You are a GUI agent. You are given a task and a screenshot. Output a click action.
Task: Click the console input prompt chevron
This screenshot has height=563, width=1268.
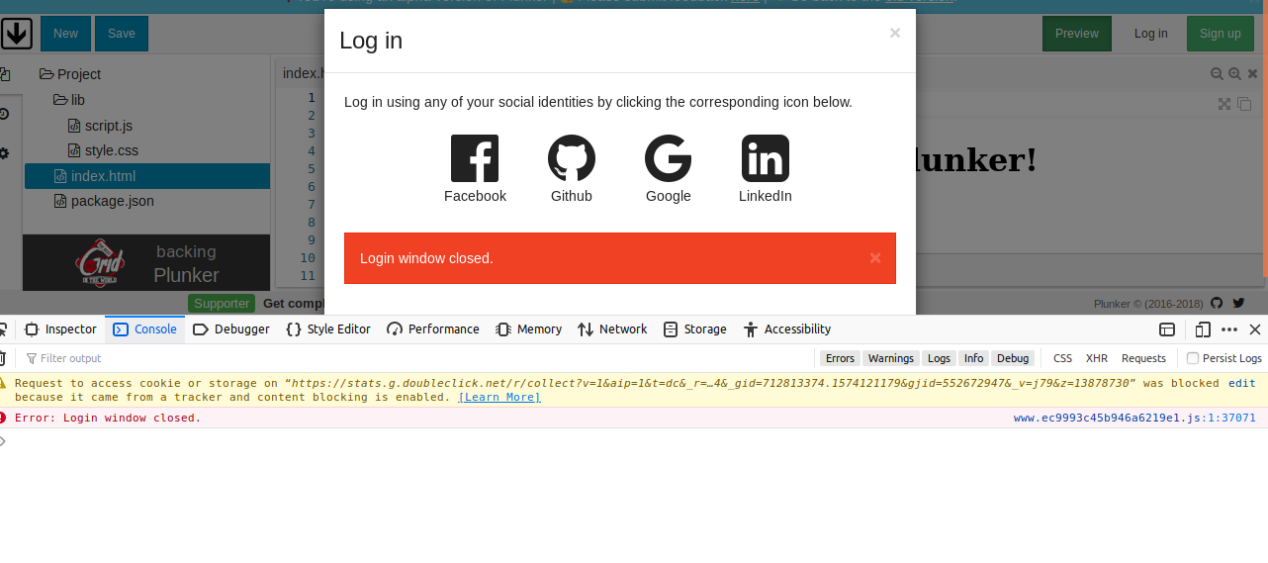pos(3,441)
